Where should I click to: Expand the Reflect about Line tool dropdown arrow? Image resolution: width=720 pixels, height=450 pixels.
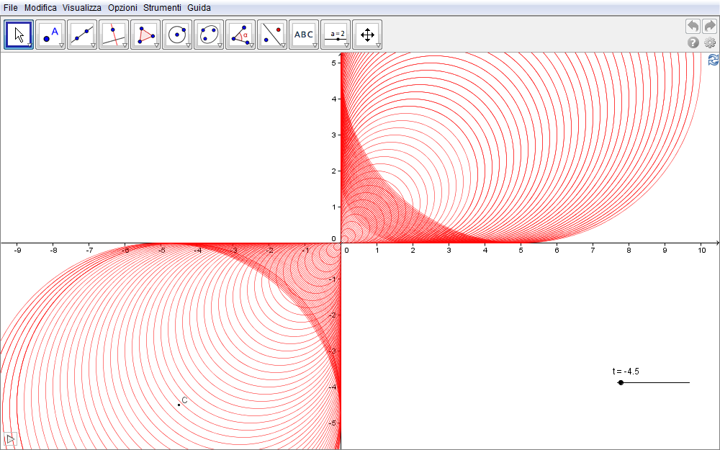(x=283, y=45)
